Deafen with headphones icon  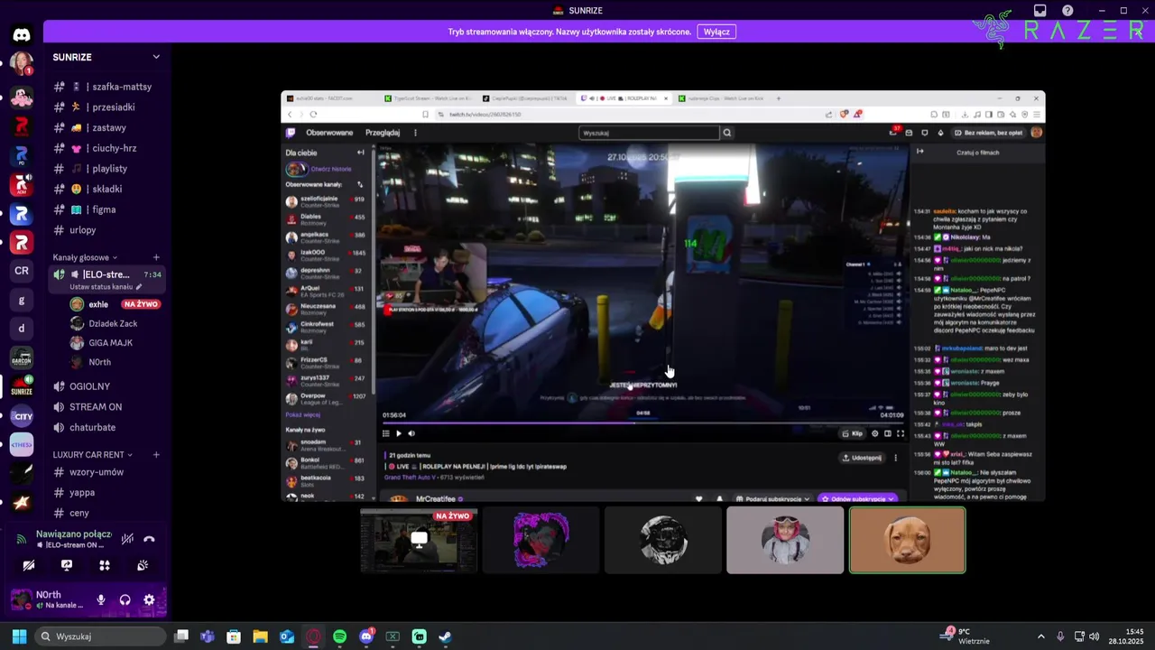(x=125, y=599)
